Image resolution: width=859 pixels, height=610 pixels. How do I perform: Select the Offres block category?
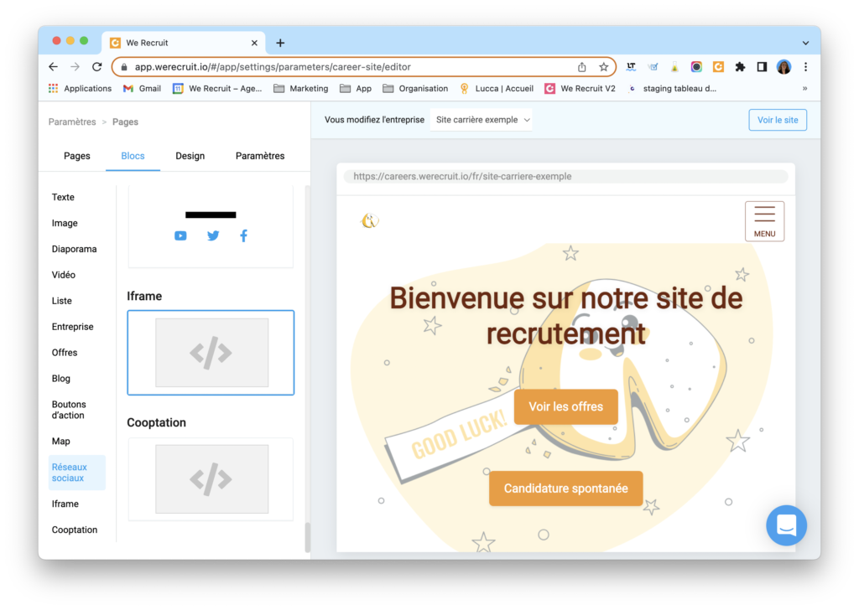pos(65,352)
